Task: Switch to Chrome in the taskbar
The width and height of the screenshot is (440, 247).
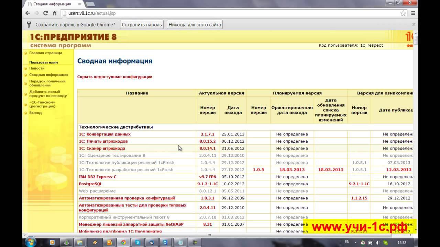Action: (123, 242)
